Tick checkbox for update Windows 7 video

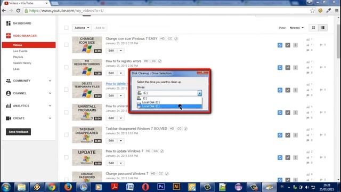click(x=66, y=157)
